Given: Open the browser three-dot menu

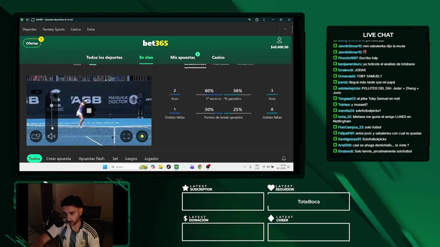Looking at the screenshot, I should pos(264,20).
